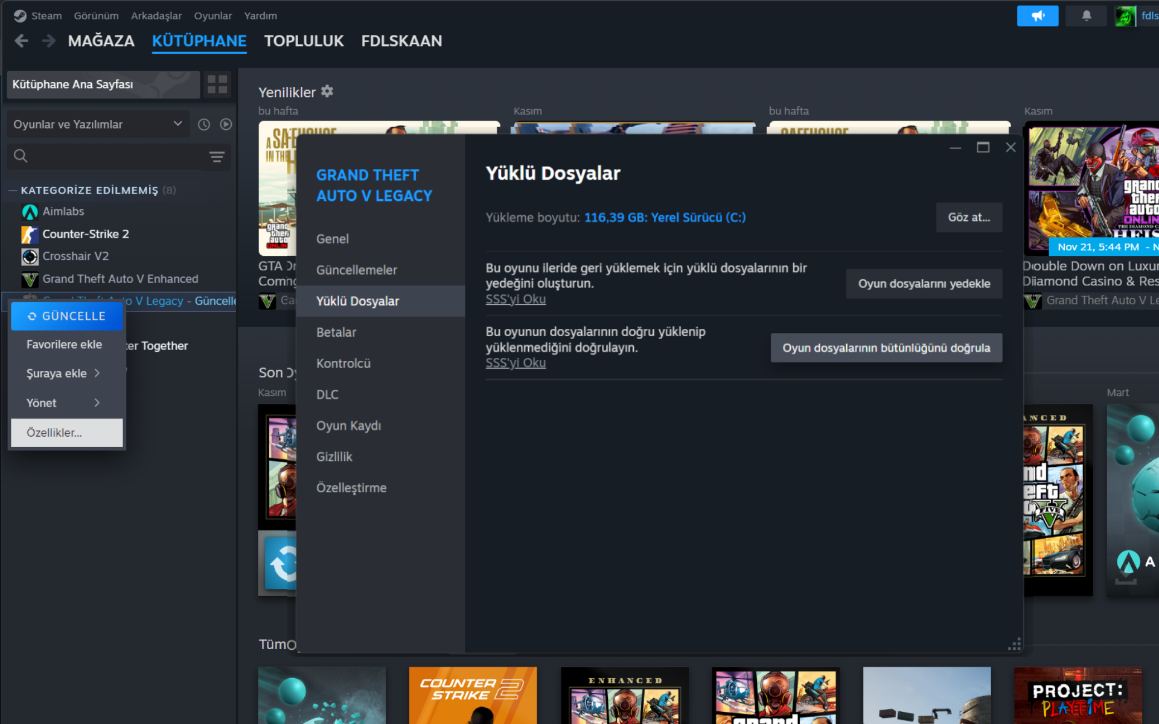The image size is (1159, 724).
Task: Toggle the ready-to-play filter icon
Action: coord(226,124)
